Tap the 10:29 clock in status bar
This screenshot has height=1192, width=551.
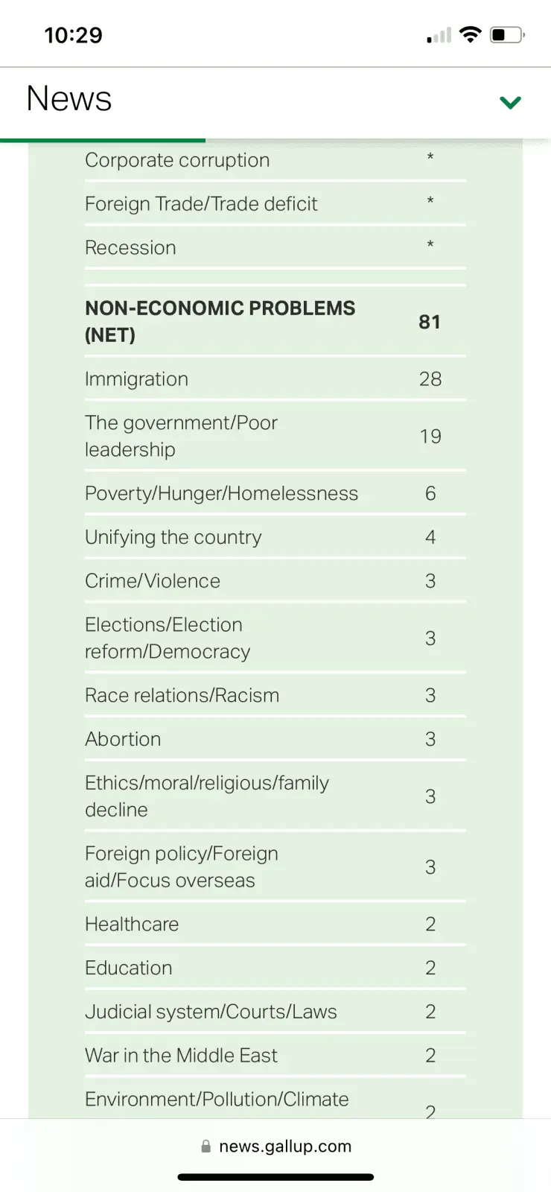(73, 35)
